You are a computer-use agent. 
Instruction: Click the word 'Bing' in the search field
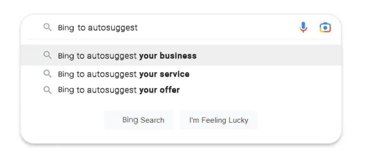click(x=66, y=28)
